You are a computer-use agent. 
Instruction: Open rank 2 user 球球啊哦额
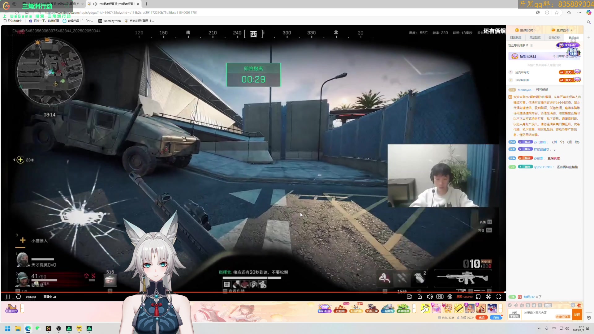tap(522, 80)
